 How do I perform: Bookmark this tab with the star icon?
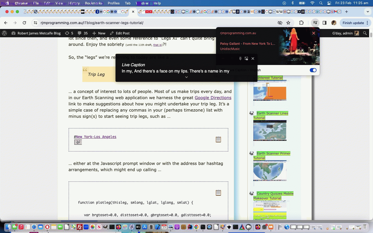pyautogui.click(x=288, y=23)
